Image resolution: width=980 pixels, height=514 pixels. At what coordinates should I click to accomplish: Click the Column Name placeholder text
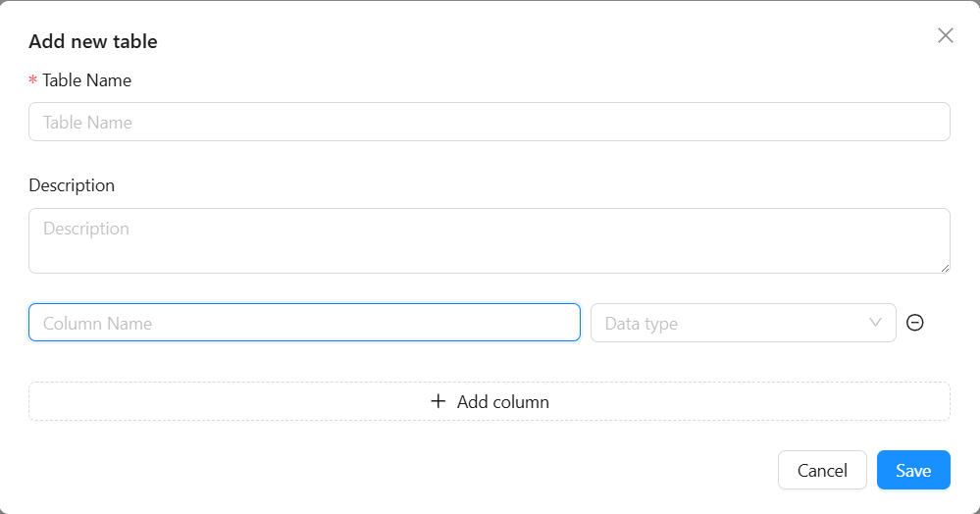[97, 324]
